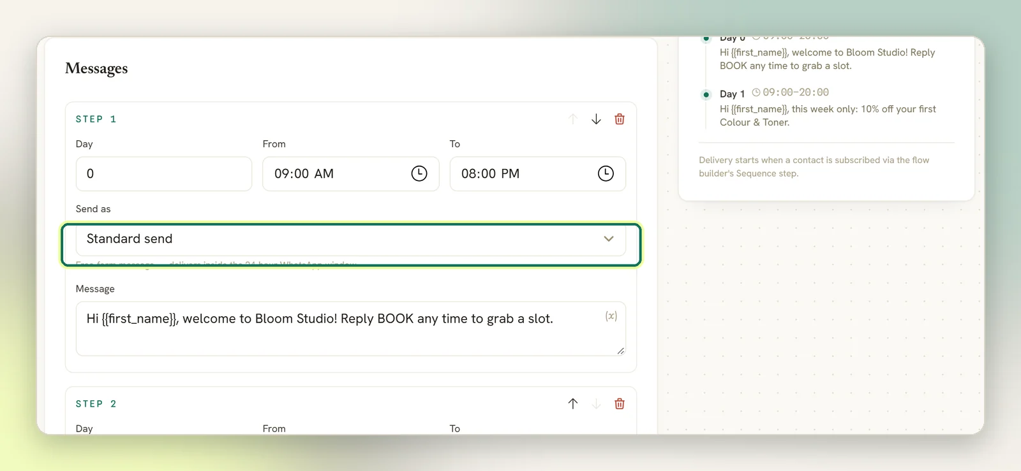Delete Step 1 using trash icon
This screenshot has width=1021, height=471.
(620, 119)
